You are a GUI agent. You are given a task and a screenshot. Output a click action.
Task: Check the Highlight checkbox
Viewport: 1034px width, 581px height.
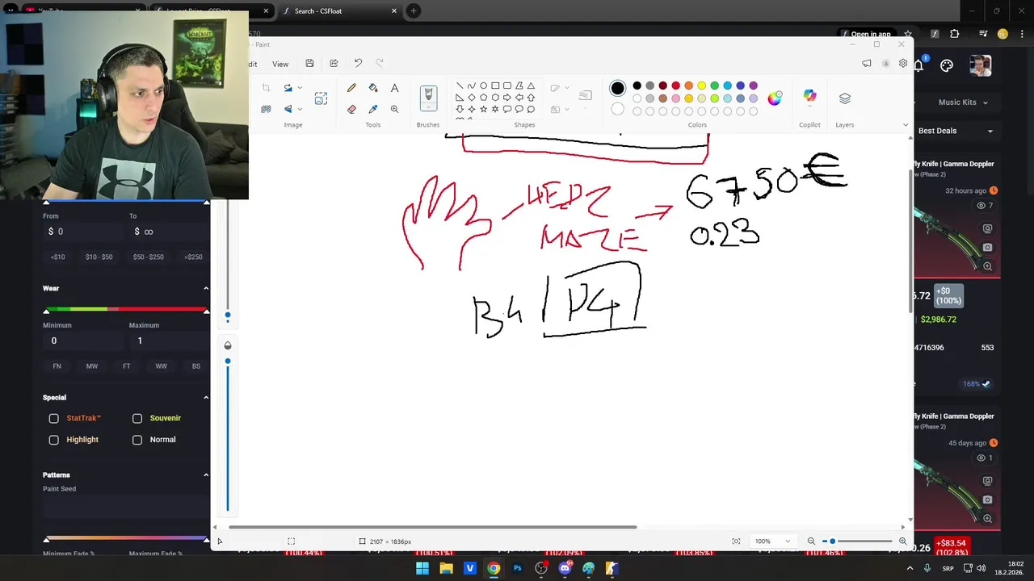pyautogui.click(x=54, y=440)
